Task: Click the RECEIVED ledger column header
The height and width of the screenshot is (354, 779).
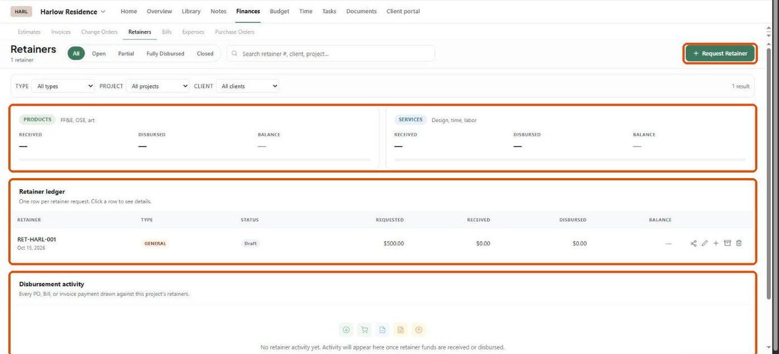Action: pos(479,220)
